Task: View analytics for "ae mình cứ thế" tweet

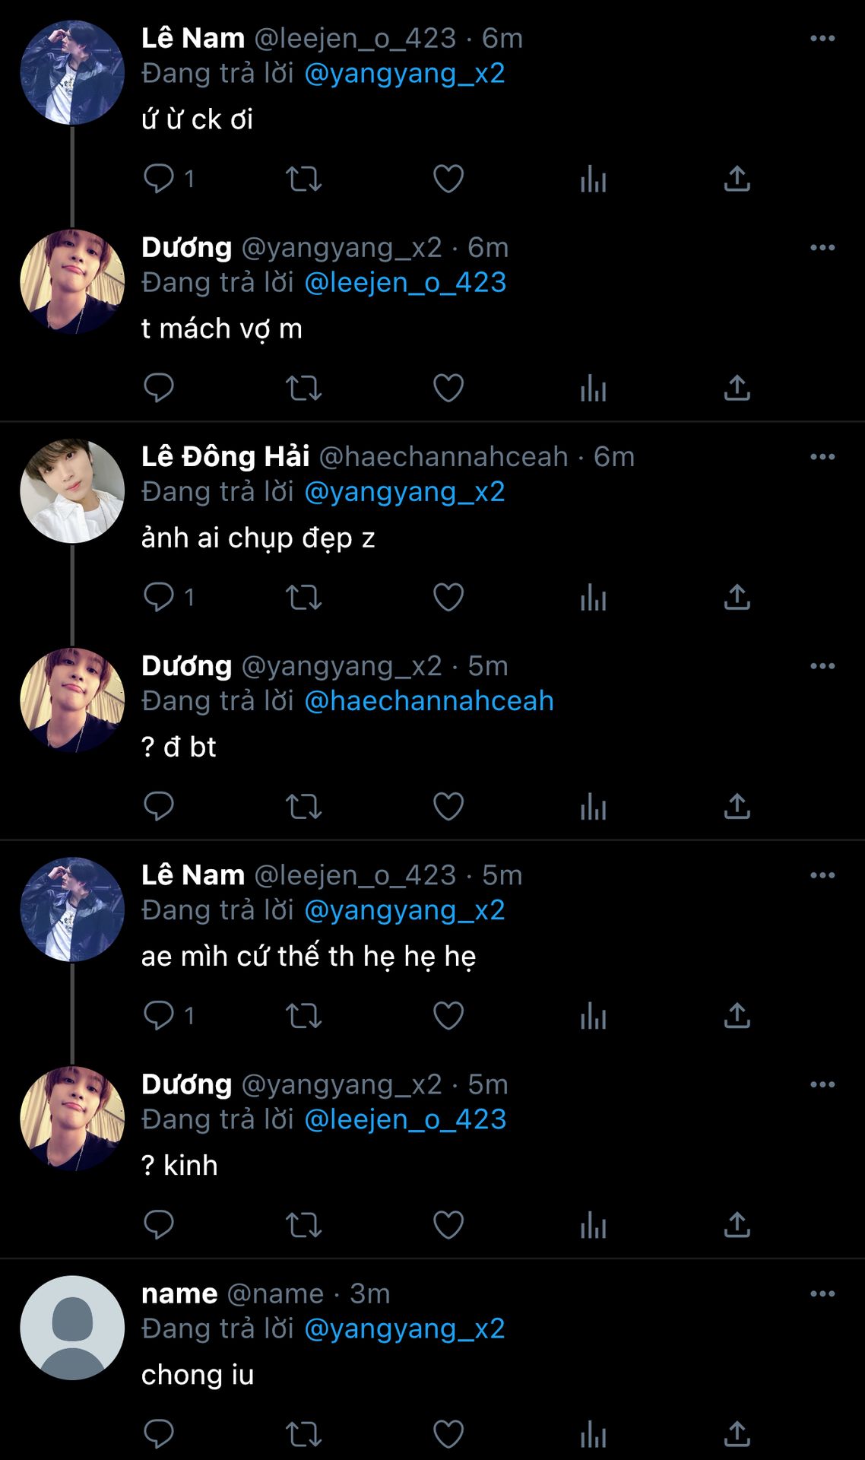Action: [593, 1016]
